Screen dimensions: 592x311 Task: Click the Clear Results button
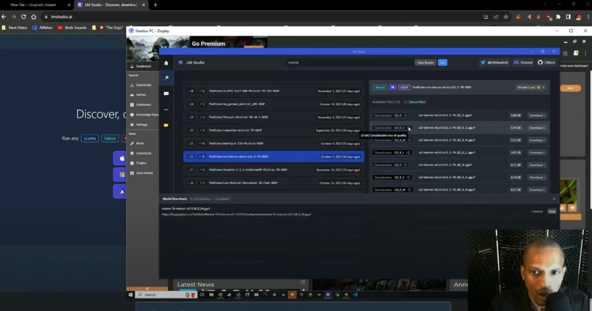click(425, 62)
